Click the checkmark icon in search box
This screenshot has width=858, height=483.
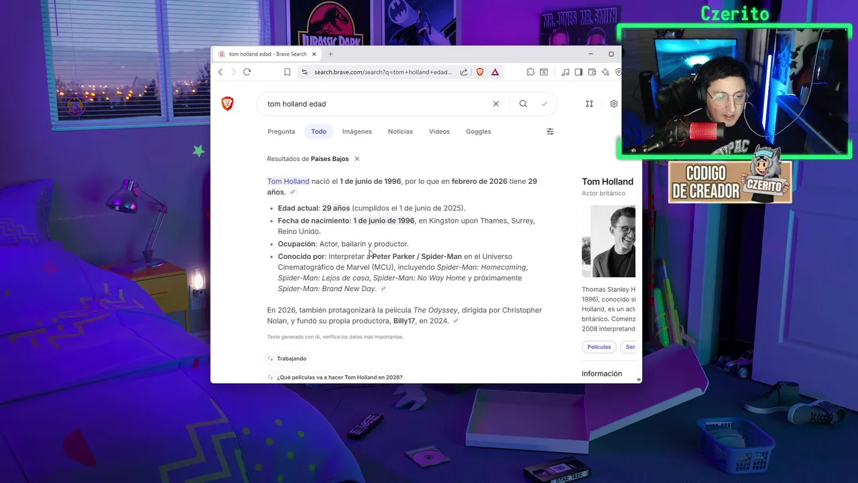(x=544, y=104)
